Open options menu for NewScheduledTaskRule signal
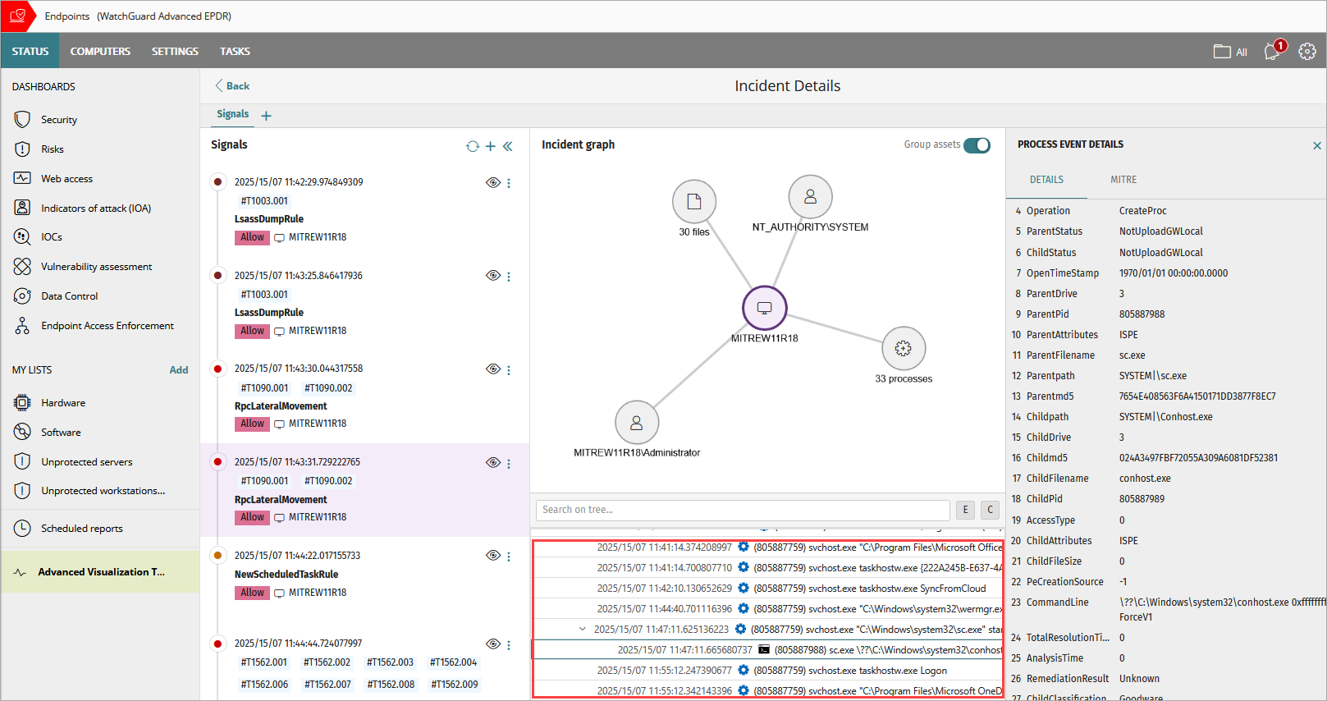 pyautogui.click(x=509, y=557)
